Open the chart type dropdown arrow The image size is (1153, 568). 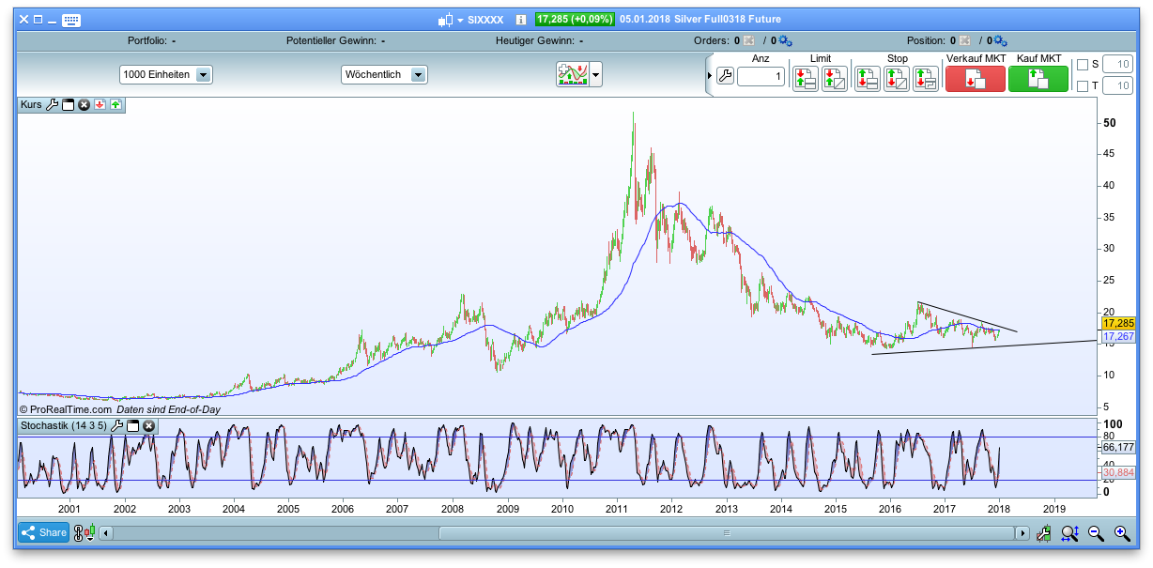(593, 74)
